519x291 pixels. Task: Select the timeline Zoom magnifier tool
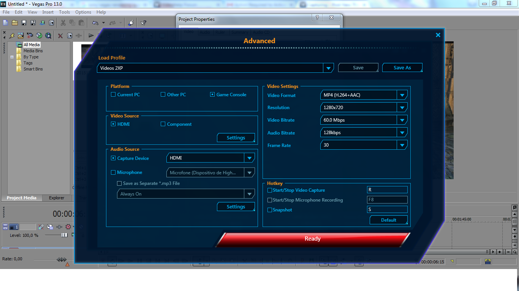tap(515, 252)
